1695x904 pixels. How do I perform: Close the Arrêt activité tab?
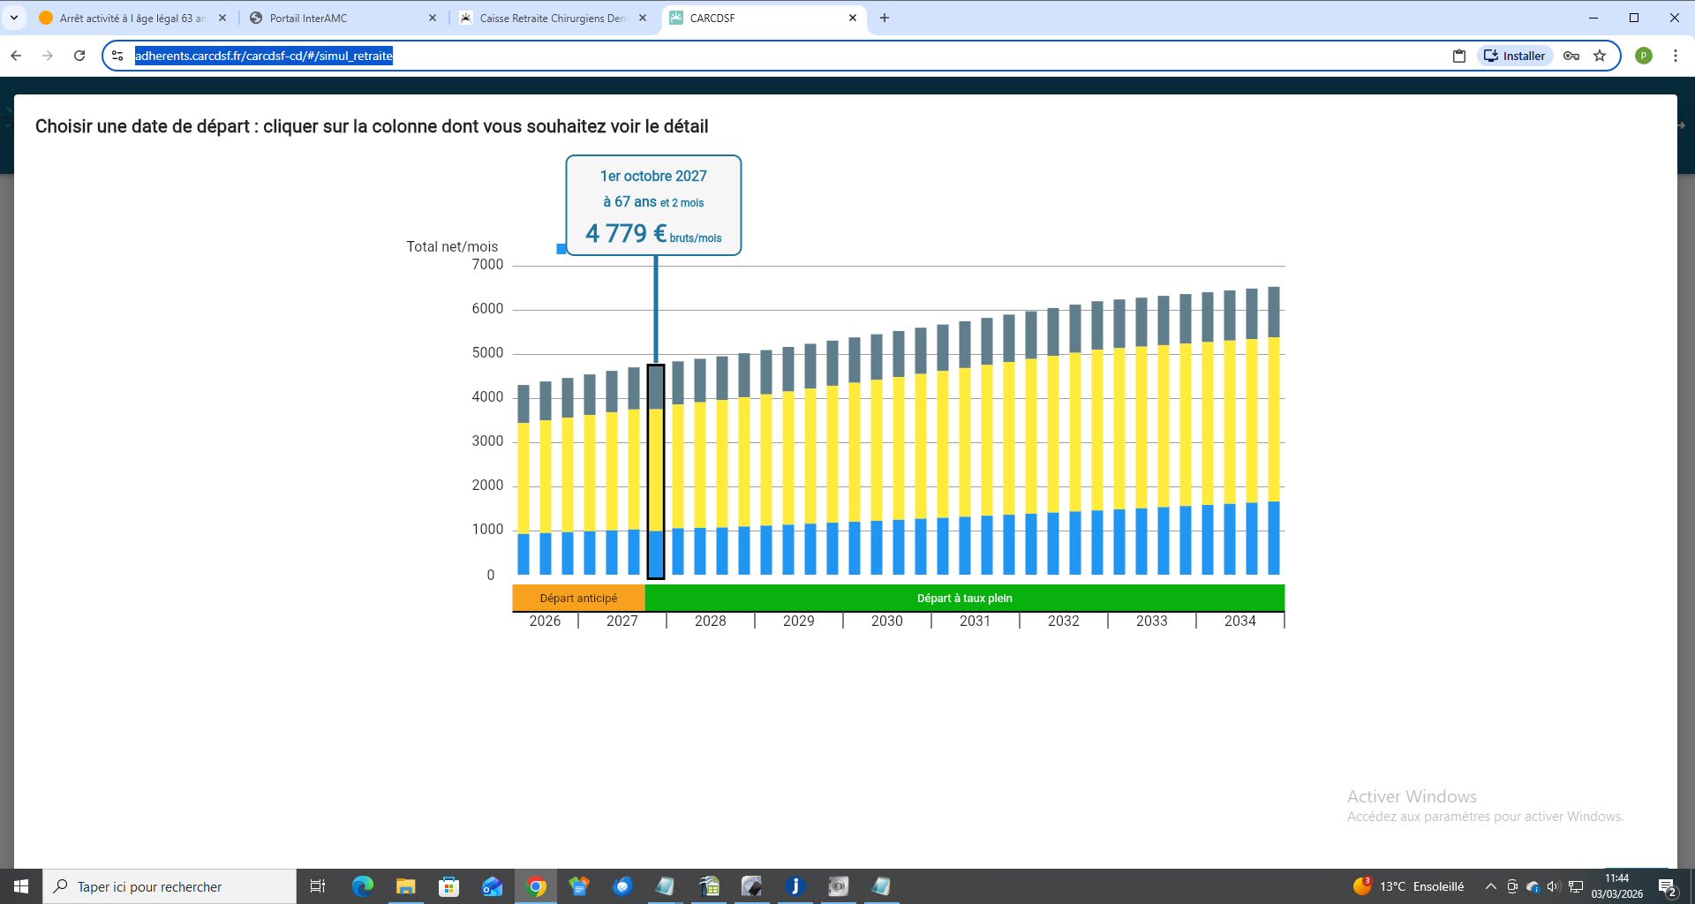(x=222, y=18)
